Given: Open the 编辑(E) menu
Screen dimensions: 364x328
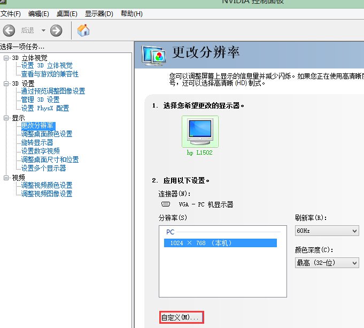Looking at the screenshot, I should tap(38, 14).
